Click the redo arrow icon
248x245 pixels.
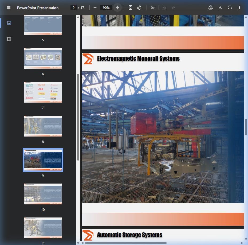click(x=173, y=7)
